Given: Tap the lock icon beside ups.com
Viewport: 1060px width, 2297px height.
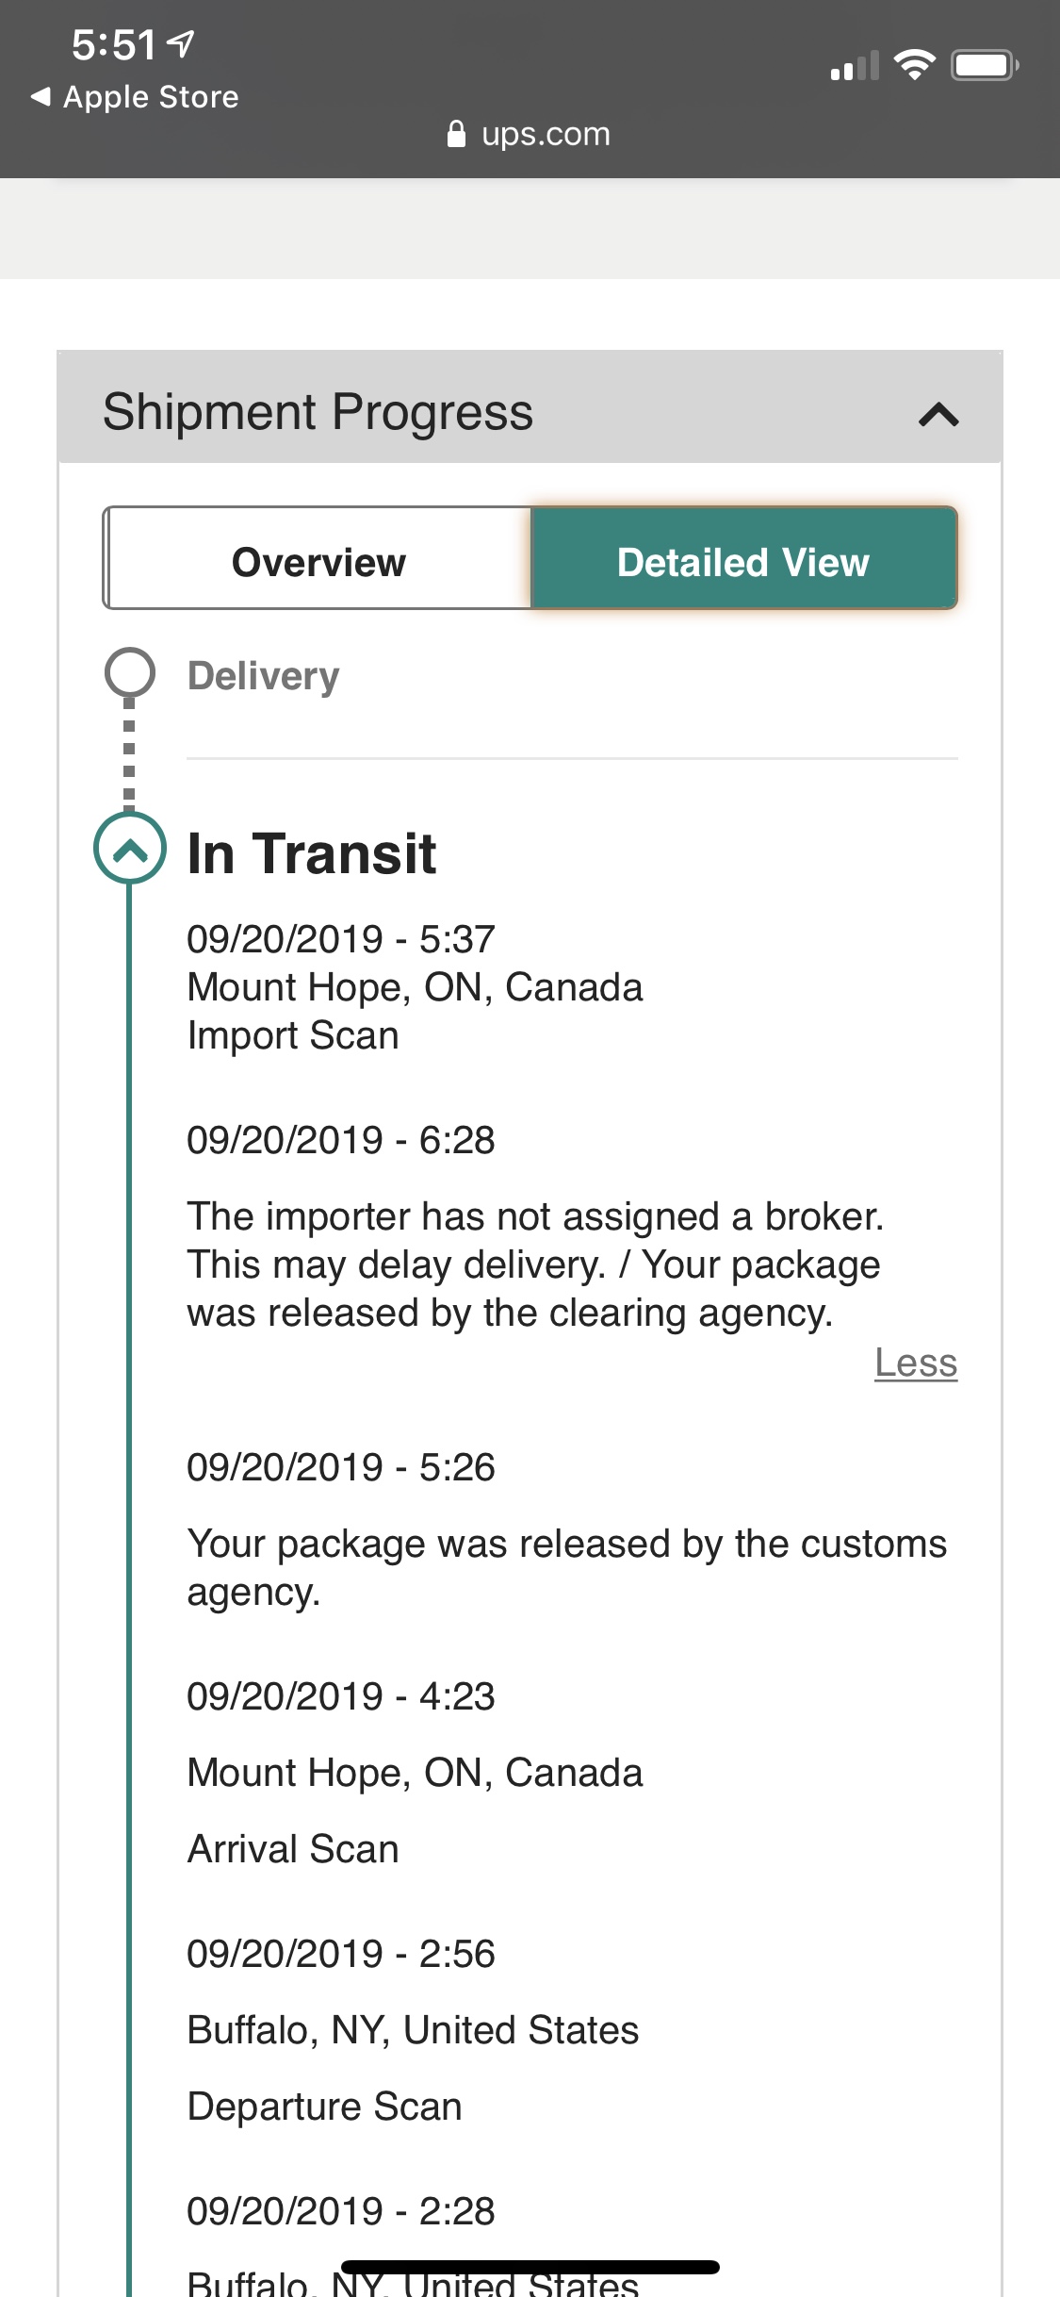Looking at the screenshot, I should click(x=456, y=134).
